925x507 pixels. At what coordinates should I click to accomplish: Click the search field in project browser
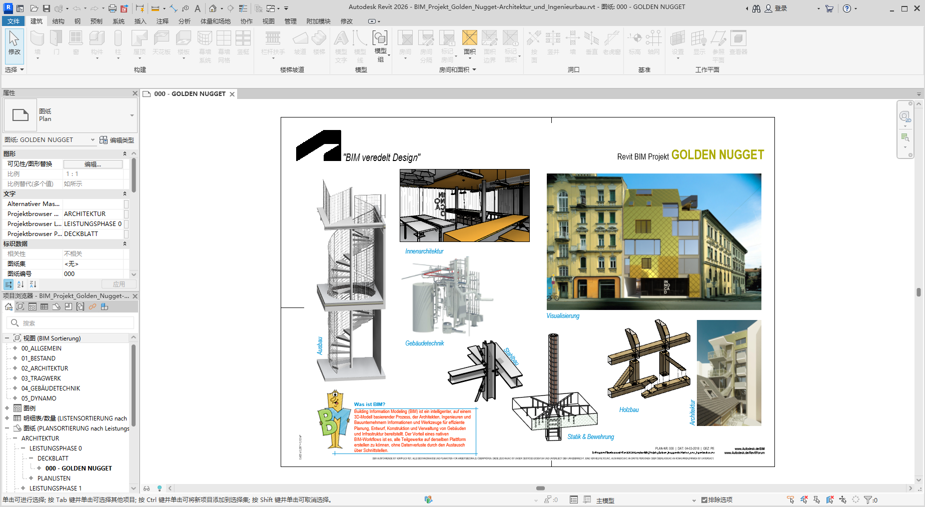[x=70, y=323]
